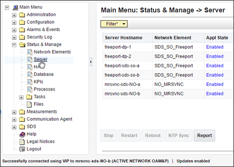
Task: Open the Filter dropdown
Action: (114, 24)
